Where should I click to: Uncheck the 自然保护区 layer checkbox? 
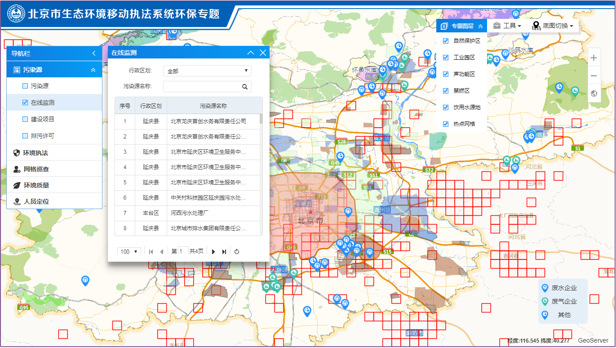pos(446,41)
